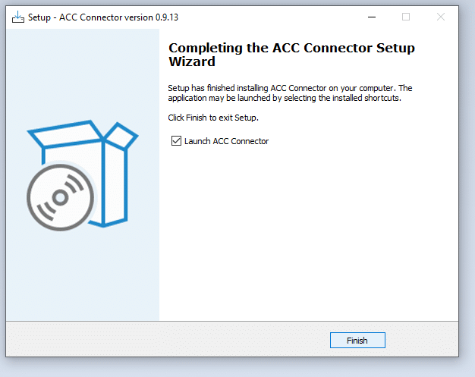Click the "Click Finish to exit Setup." text
475x377 pixels.
click(x=213, y=118)
